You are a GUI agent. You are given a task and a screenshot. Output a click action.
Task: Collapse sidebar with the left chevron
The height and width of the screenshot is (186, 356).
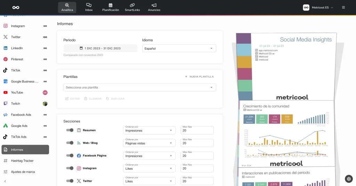coord(5,181)
